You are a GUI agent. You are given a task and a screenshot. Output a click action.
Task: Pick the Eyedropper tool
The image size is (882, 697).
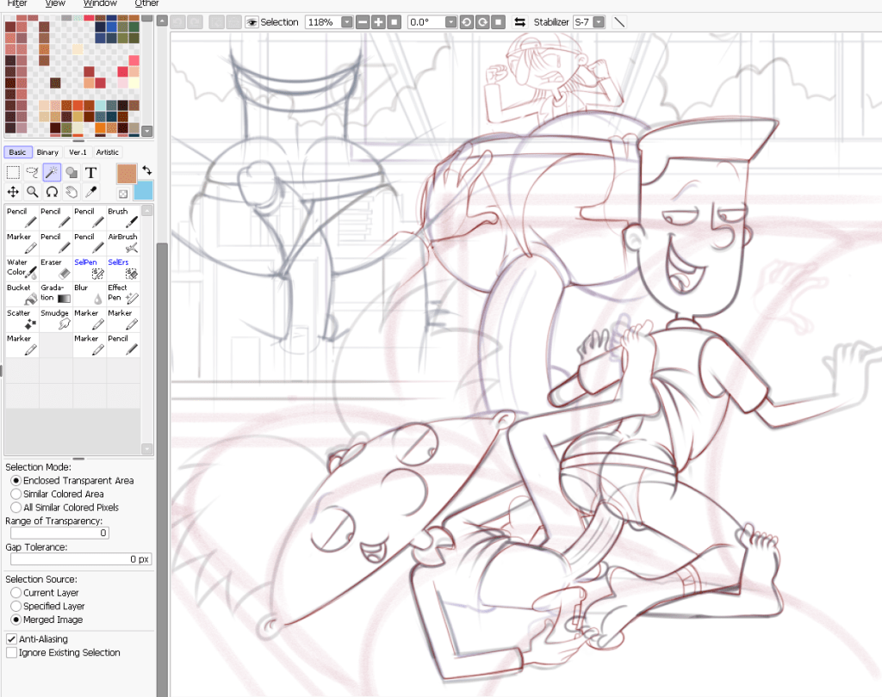(90, 192)
